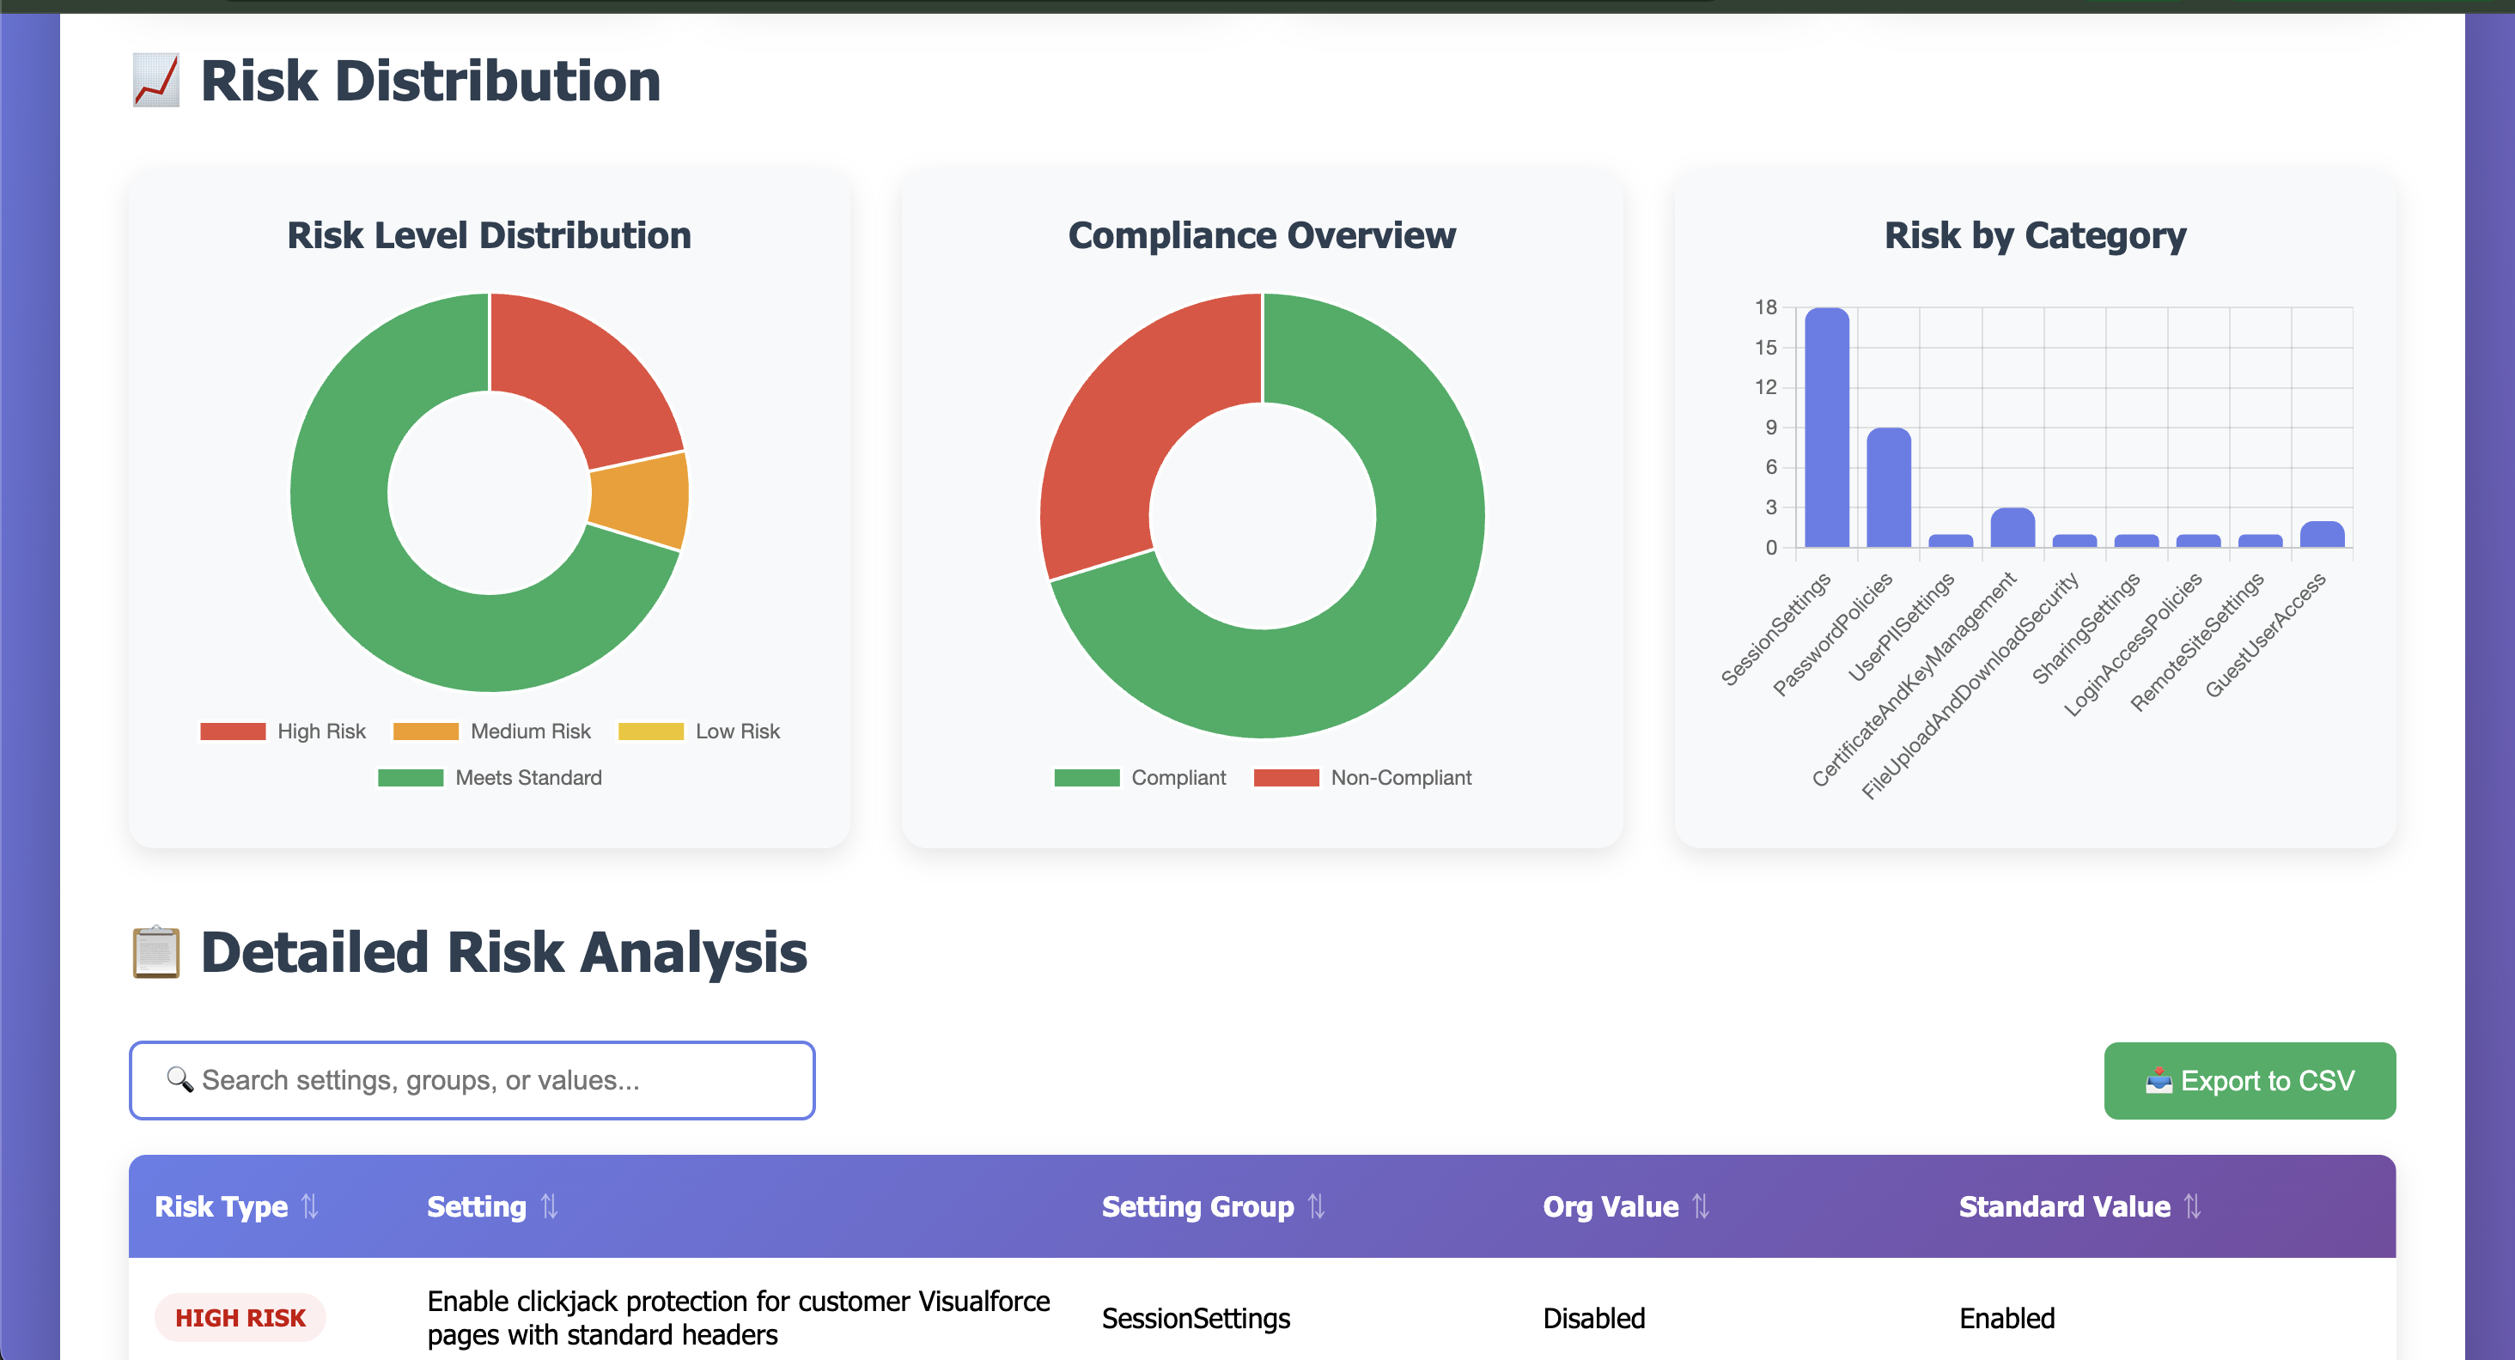Click the Risk Type sort arrows icon

coord(309,1207)
